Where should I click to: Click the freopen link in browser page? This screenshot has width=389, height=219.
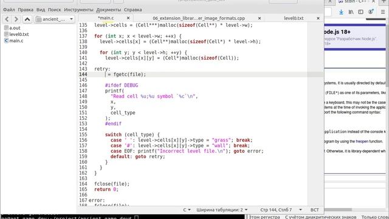click(362, 141)
